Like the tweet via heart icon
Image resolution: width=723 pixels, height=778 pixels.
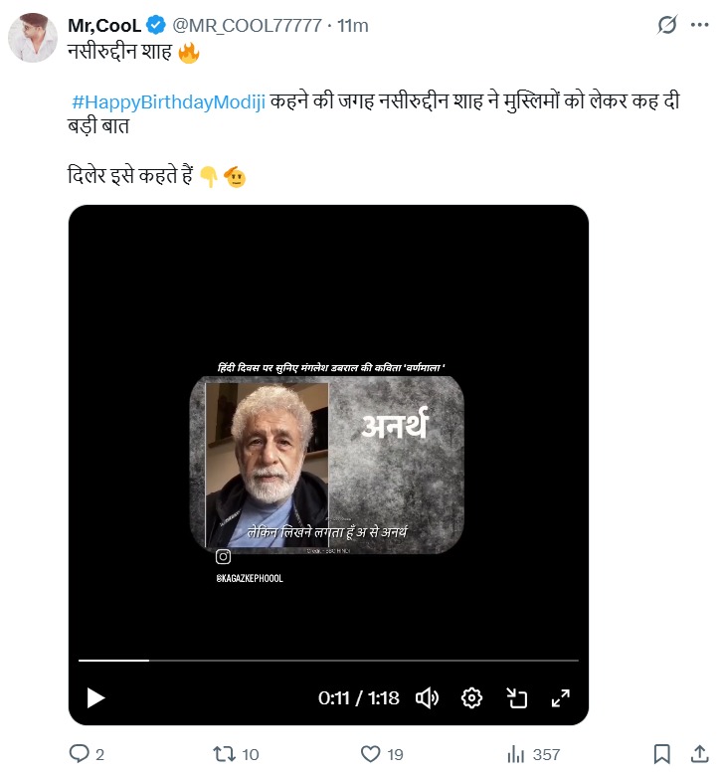(x=370, y=754)
